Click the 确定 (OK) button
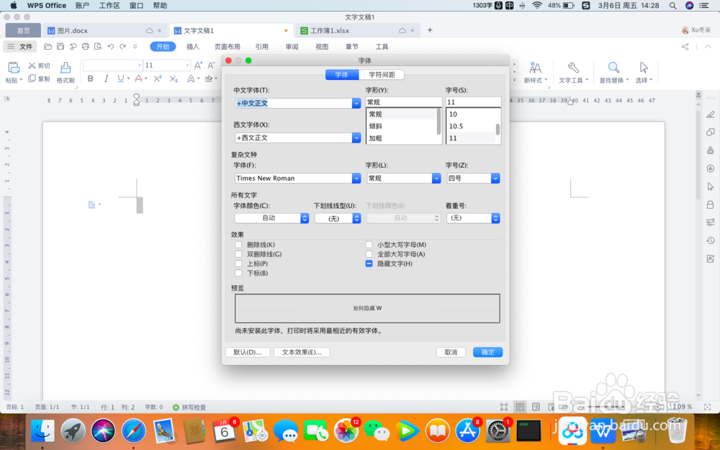This screenshot has height=450, width=720. pyautogui.click(x=487, y=352)
